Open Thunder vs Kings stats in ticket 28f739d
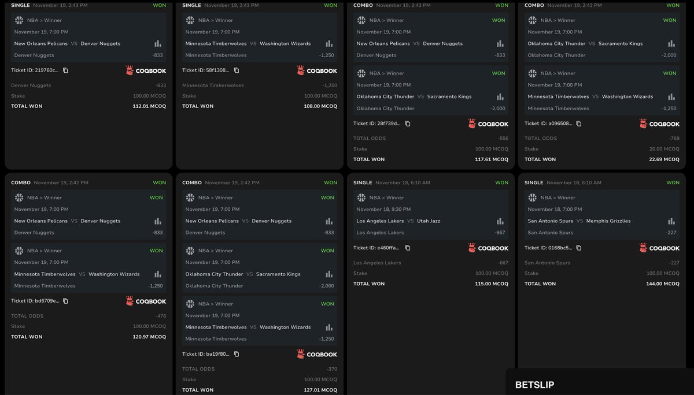Image resolution: width=694 pixels, height=395 pixels. [x=500, y=96]
